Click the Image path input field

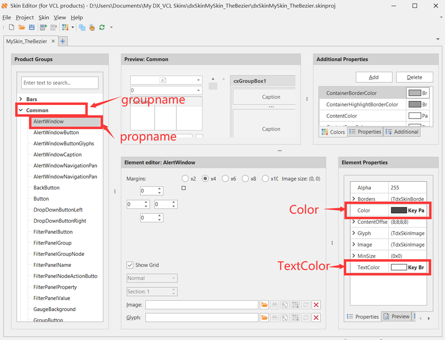point(202,305)
